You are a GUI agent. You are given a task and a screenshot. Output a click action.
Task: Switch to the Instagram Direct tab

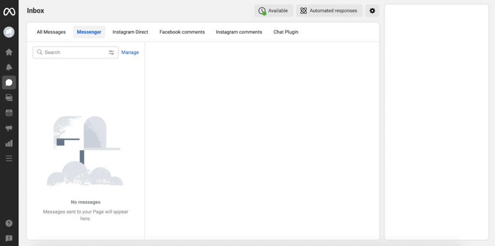131,32
